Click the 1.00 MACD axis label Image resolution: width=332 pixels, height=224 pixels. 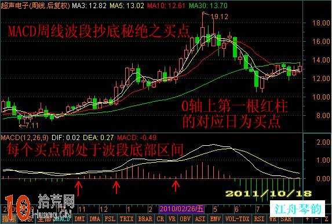tap(323, 160)
